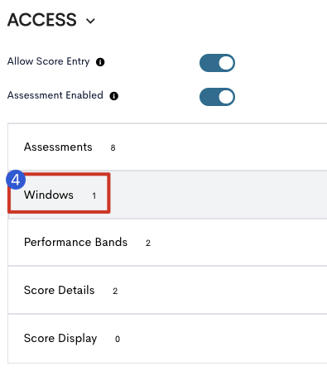Click the Score Details count 2
The width and height of the screenshot is (327, 376).
point(115,291)
